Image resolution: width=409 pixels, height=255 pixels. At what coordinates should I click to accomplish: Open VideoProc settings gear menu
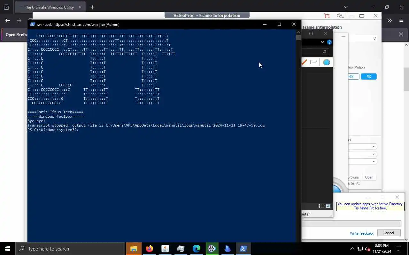pos(340,16)
